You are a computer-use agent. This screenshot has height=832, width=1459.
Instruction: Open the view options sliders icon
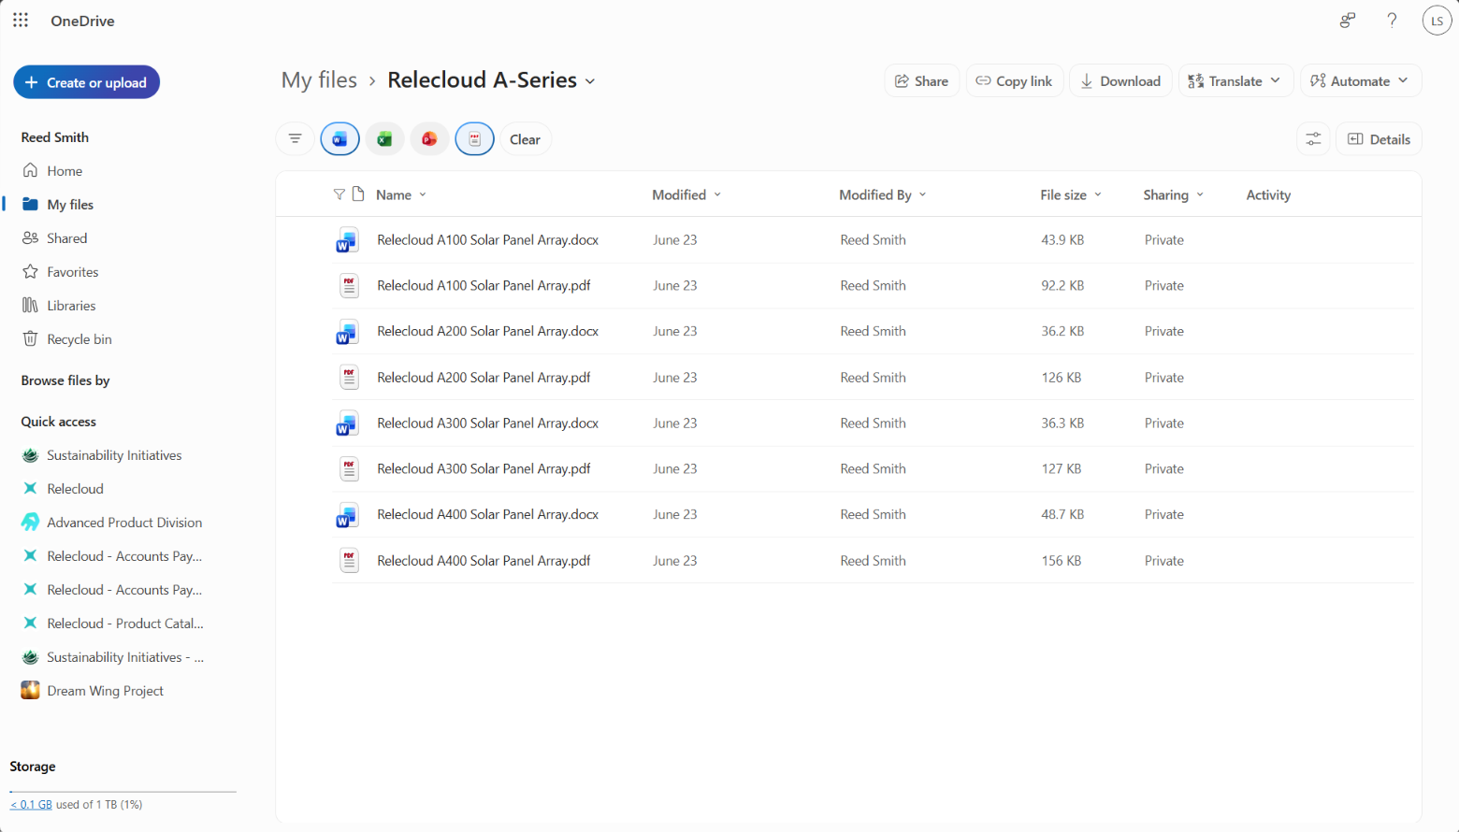(x=1313, y=139)
